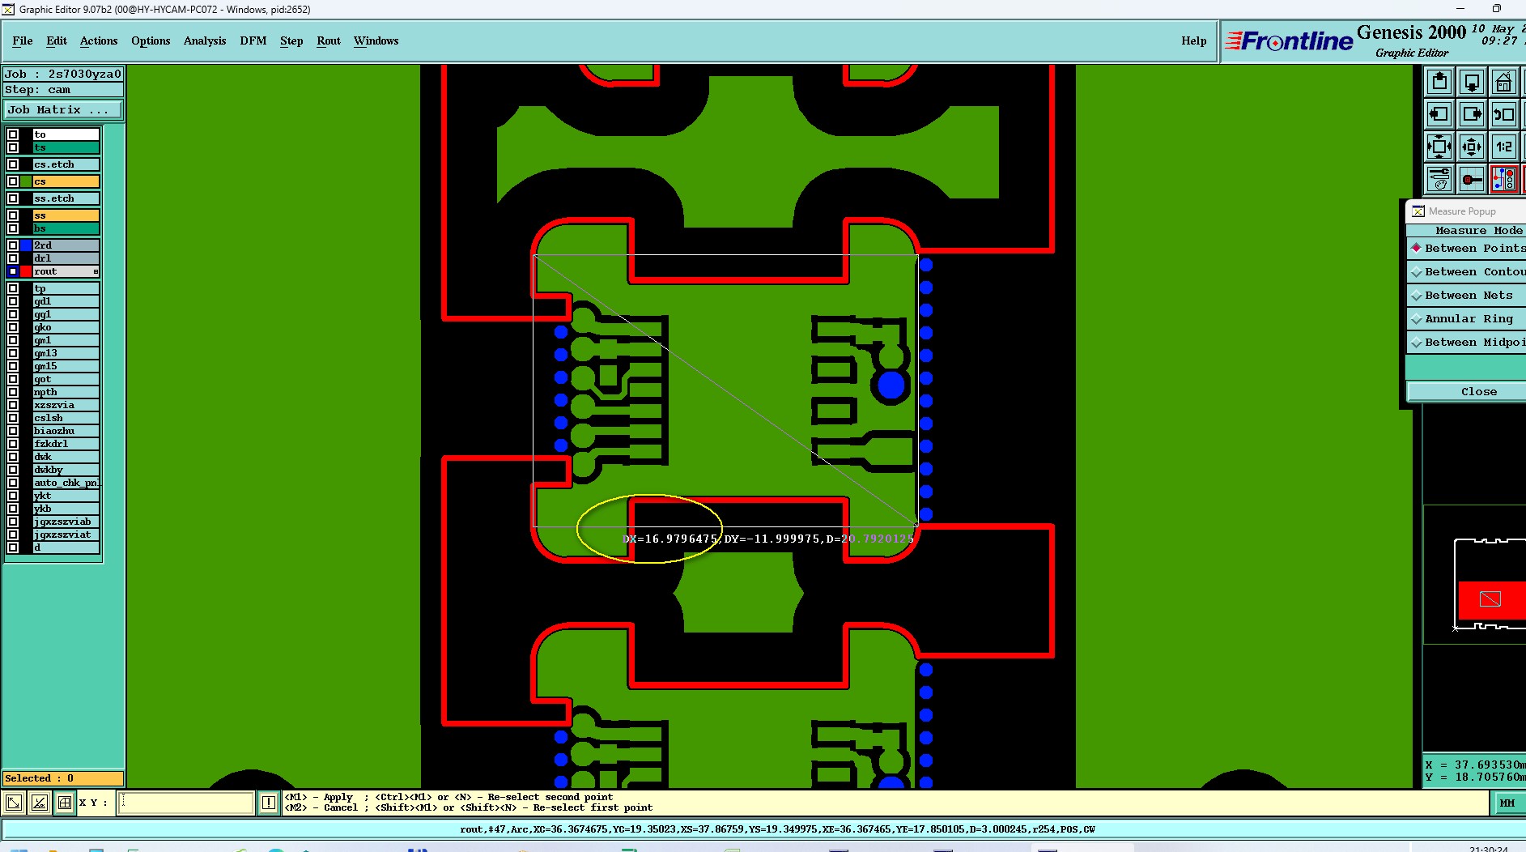Toggle the 'to' layer checkbox
Viewport: 1526px width, 852px height.
coord(13,134)
